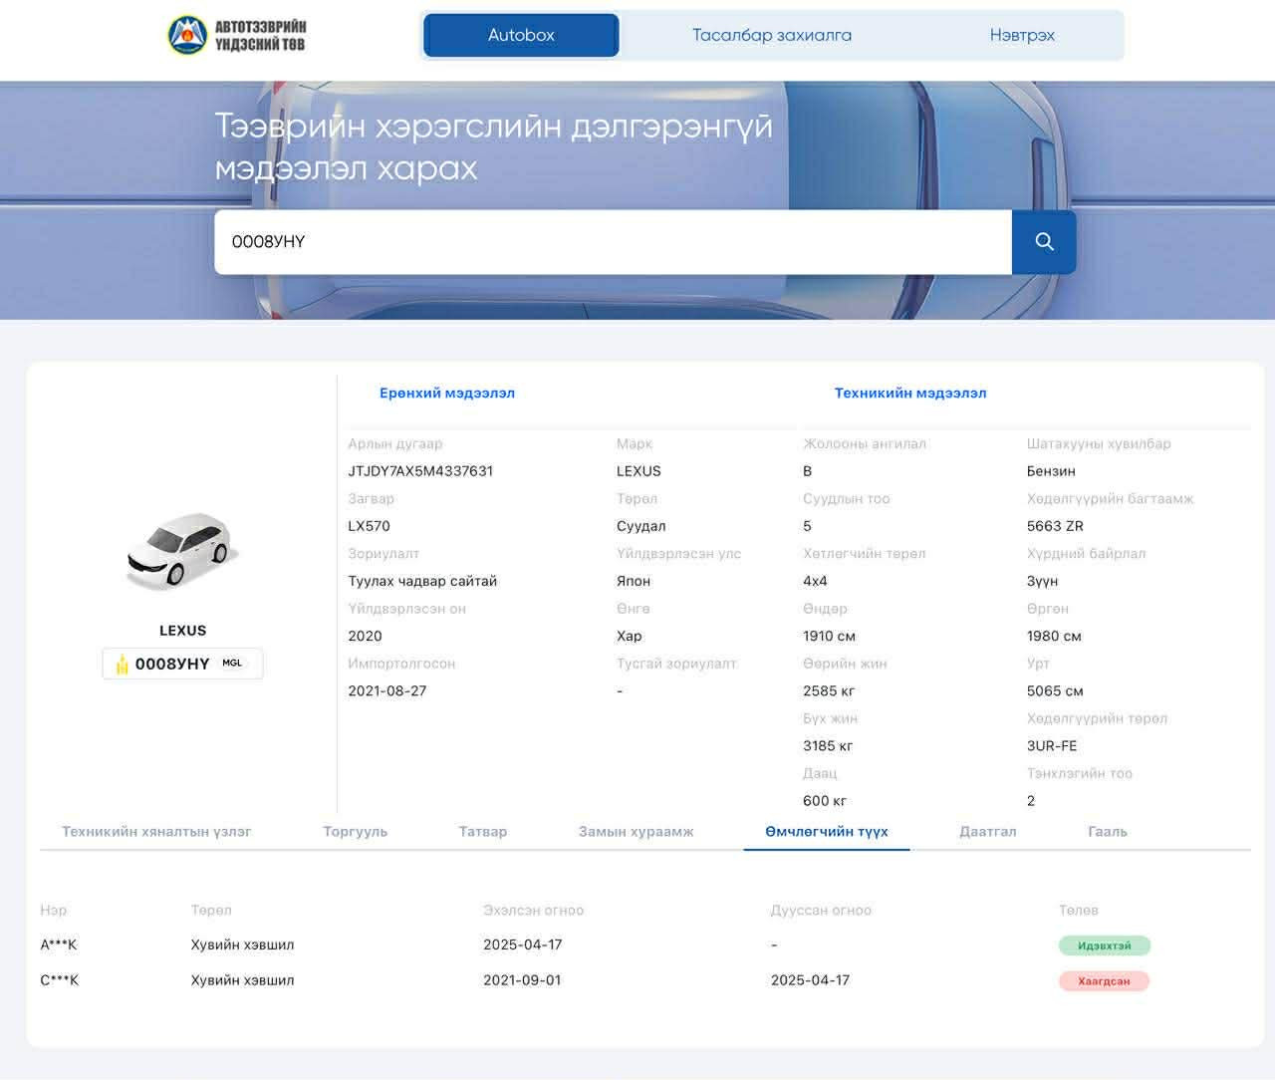Focus the plate number search field
Viewport: 1275px width, 1080px height.
[x=613, y=241]
